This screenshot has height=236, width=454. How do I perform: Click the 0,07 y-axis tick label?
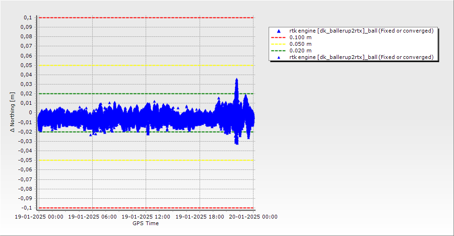point(26,46)
